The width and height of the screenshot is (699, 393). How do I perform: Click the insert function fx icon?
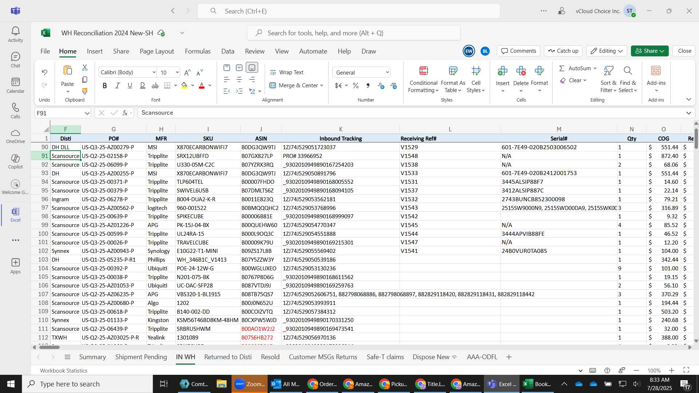[125, 113]
